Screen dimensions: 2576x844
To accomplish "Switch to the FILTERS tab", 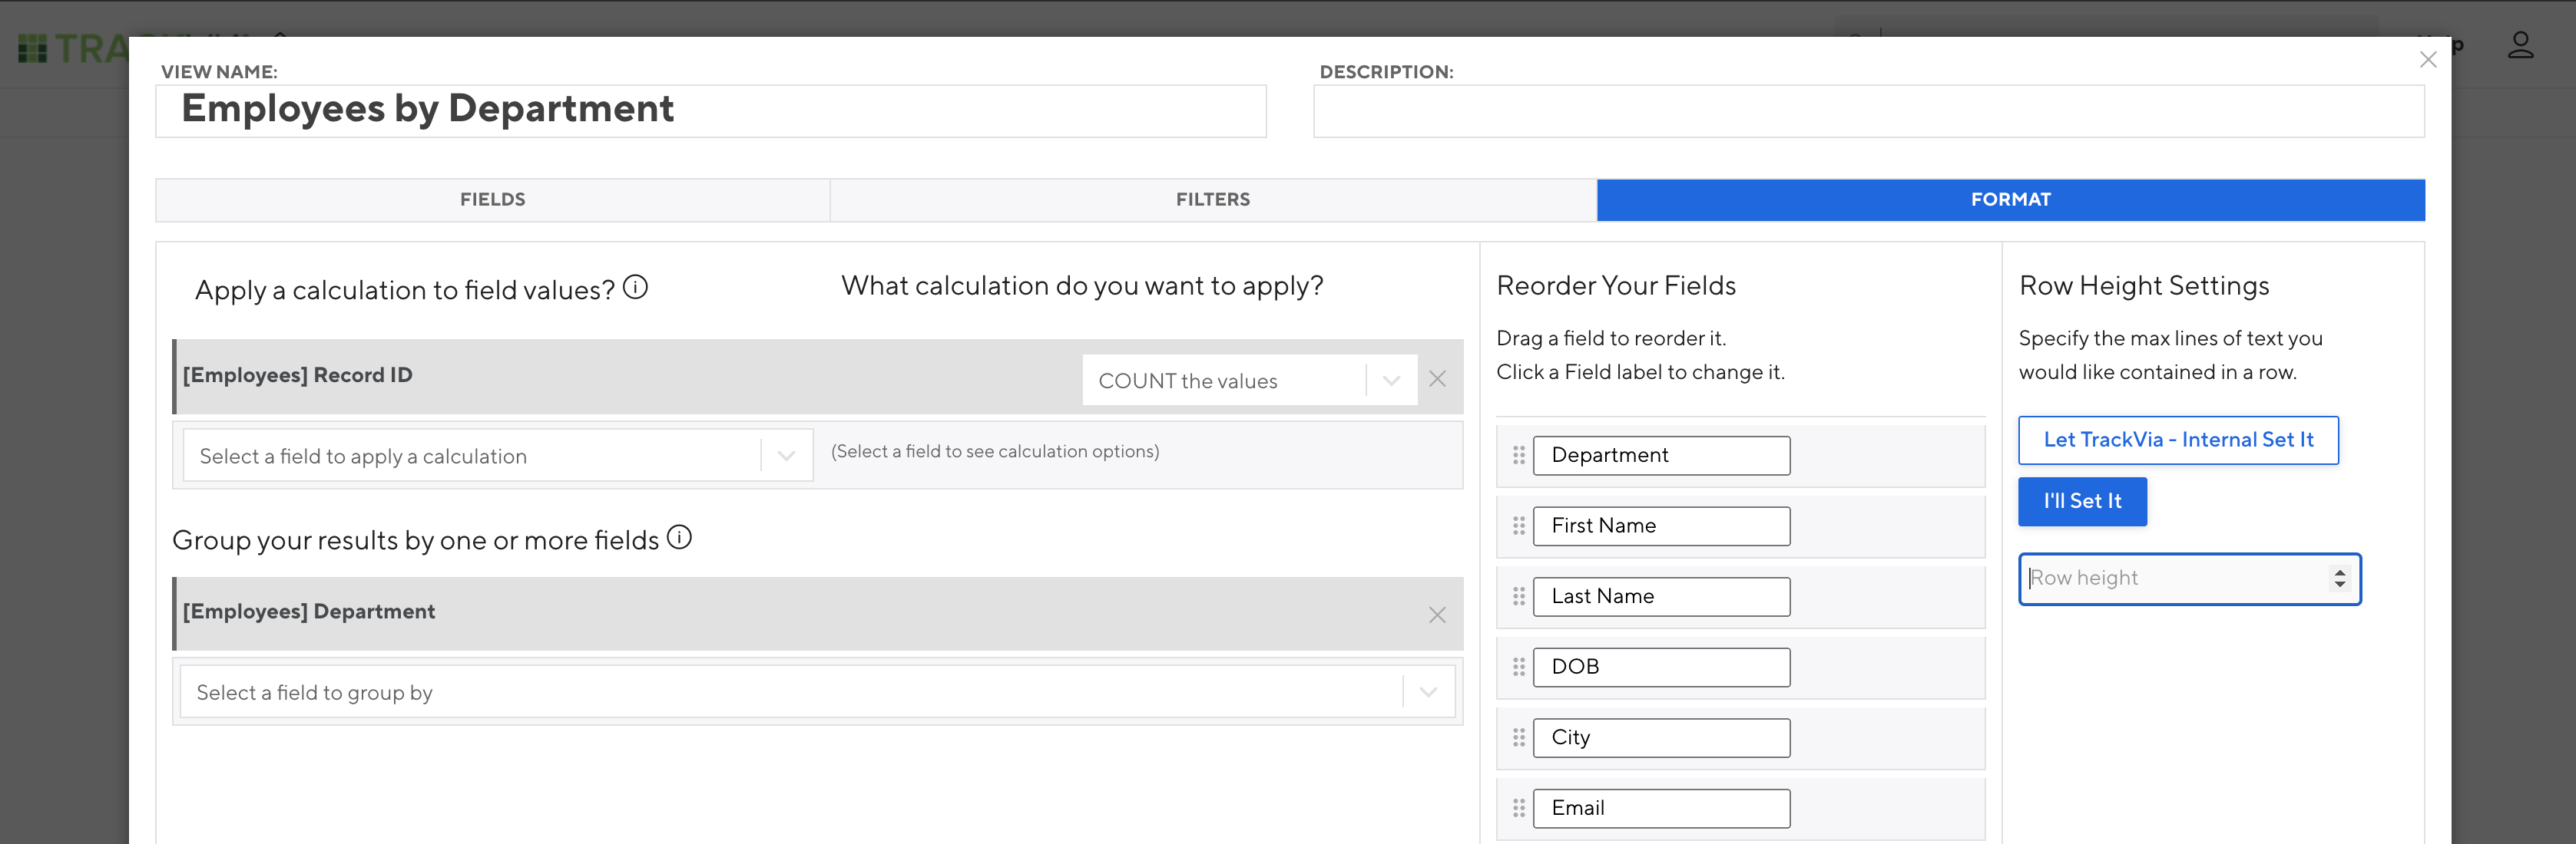I will click(1213, 199).
